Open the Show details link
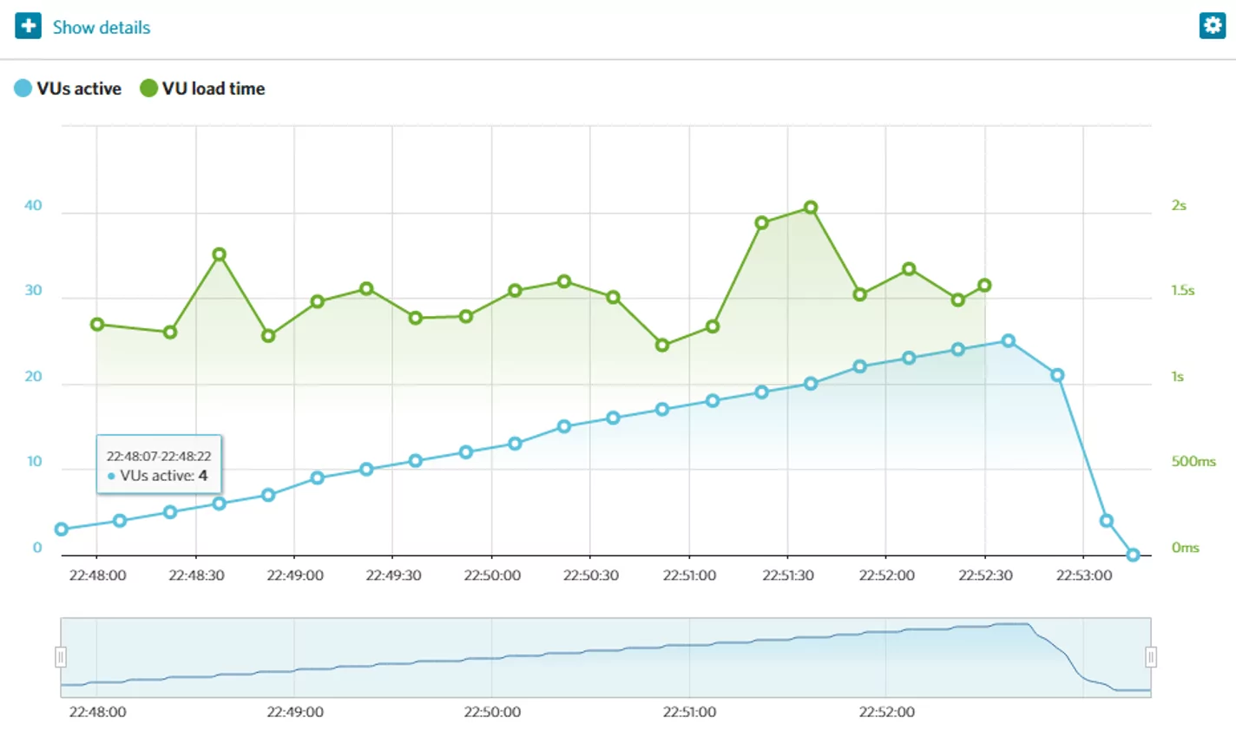This screenshot has width=1236, height=731. tap(101, 28)
